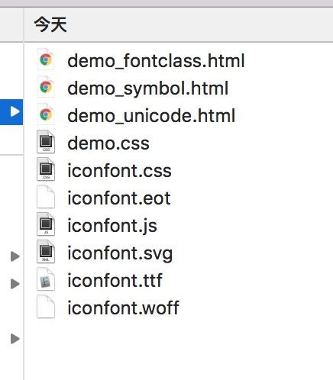This screenshot has height=380, width=333.
Task: Click the 今天 group header
Action: click(x=50, y=24)
